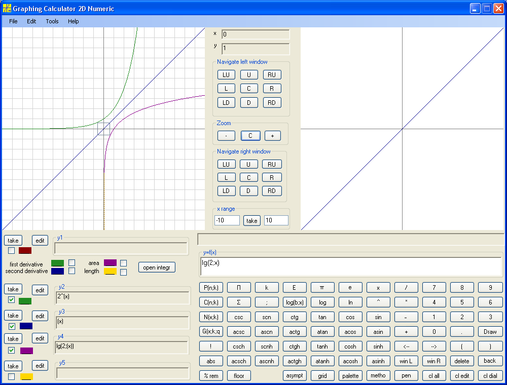Viewport: 507px width, 385px height.
Task: Click the floor function key
Action: (239, 376)
